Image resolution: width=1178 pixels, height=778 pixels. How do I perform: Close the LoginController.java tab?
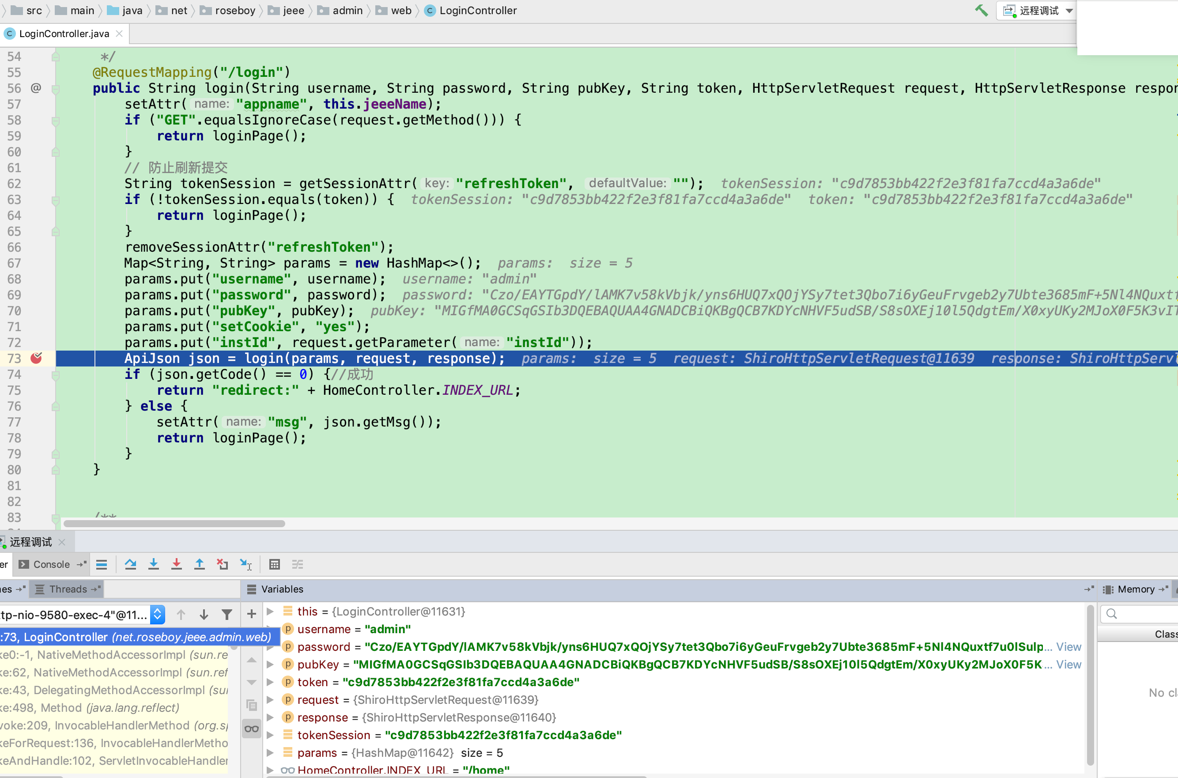pyautogui.click(x=119, y=34)
